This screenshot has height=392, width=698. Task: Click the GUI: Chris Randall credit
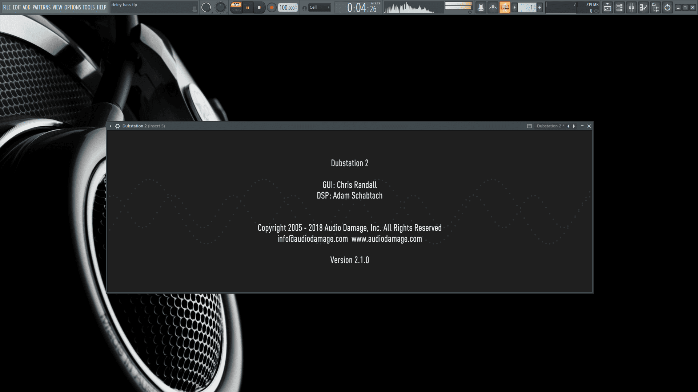pyautogui.click(x=350, y=185)
